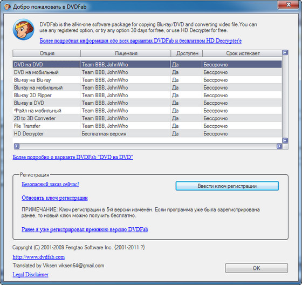This screenshot has width=302, height=285.
Task: Select the DVD на DVD row
Action: (x=147, y=64)
